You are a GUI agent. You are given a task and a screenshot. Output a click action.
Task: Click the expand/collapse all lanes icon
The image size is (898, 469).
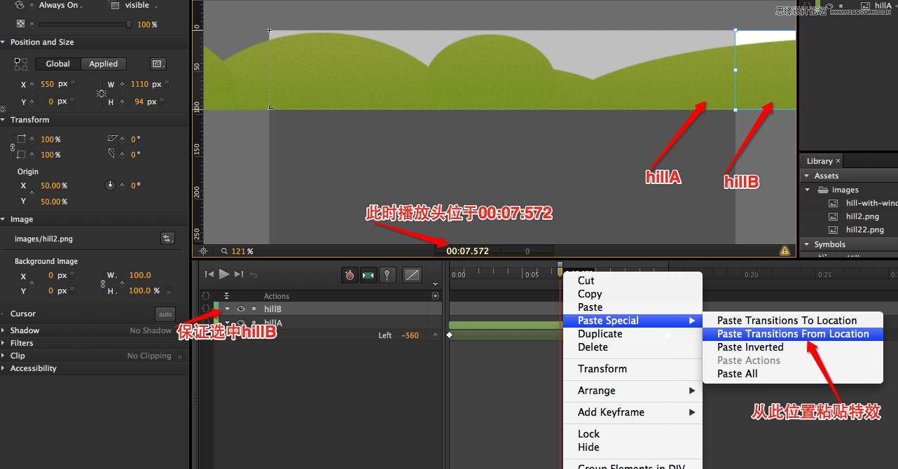coord(226,296)
